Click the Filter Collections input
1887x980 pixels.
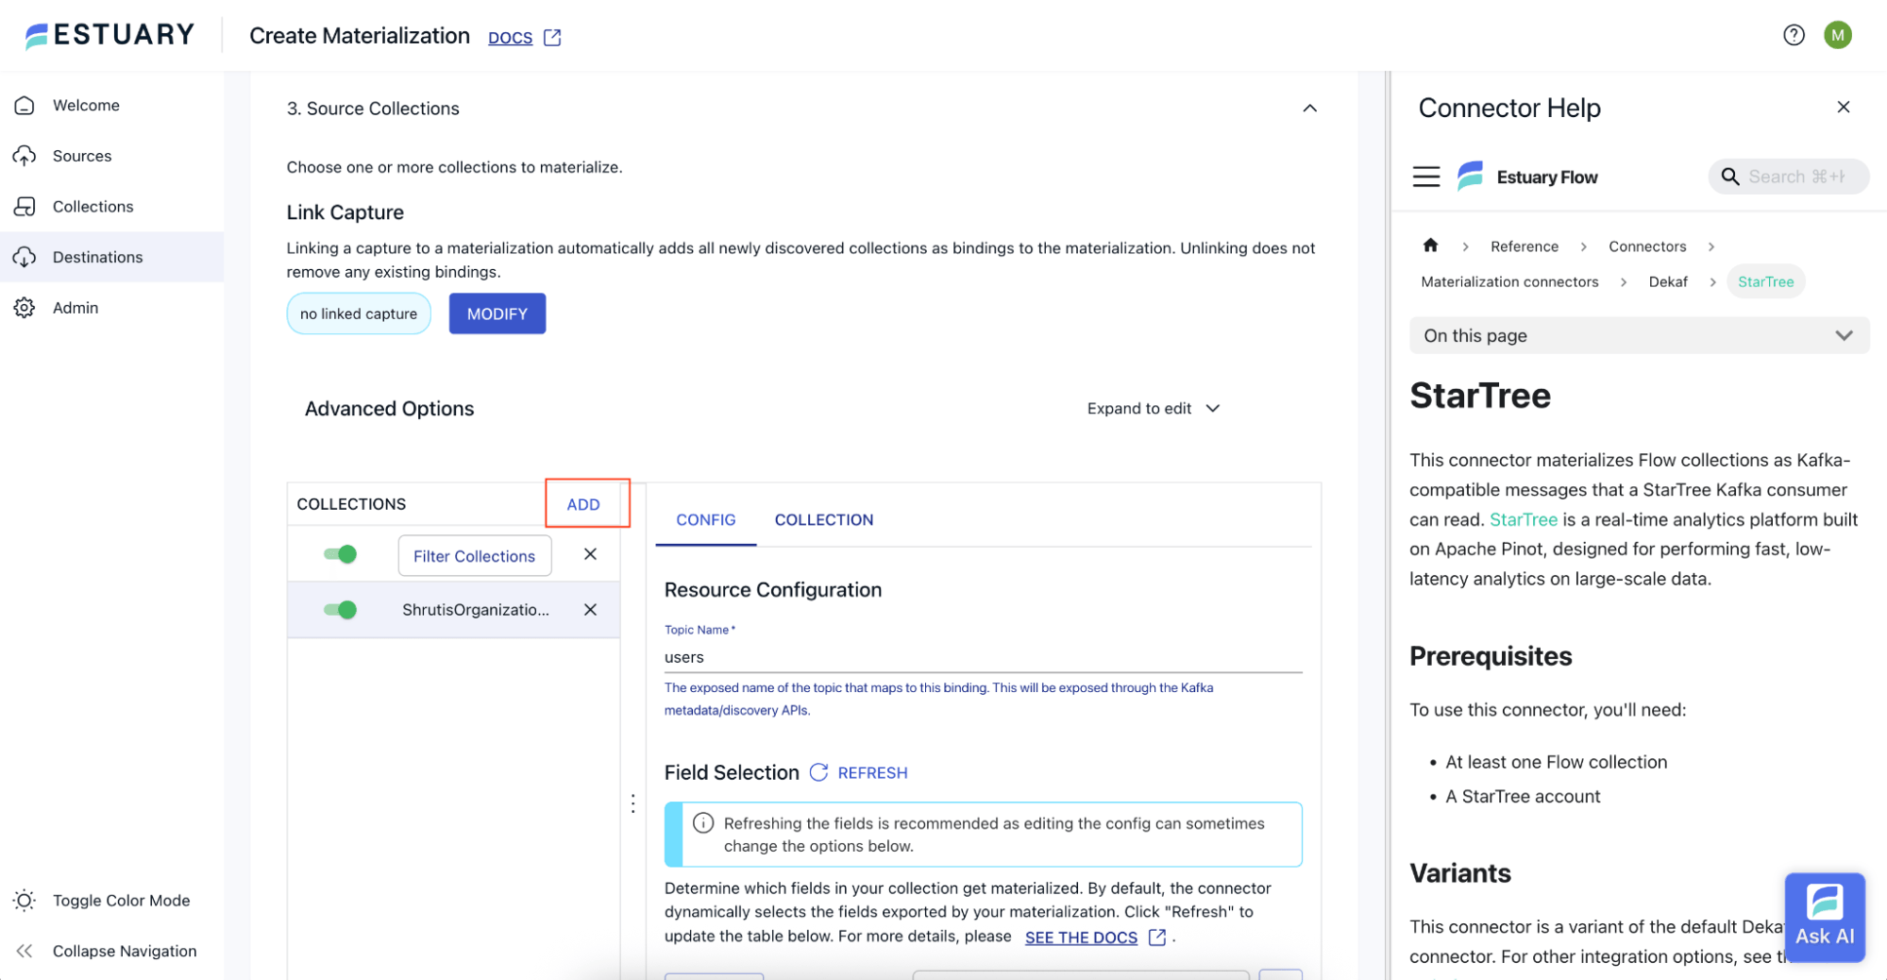(475, 556)
